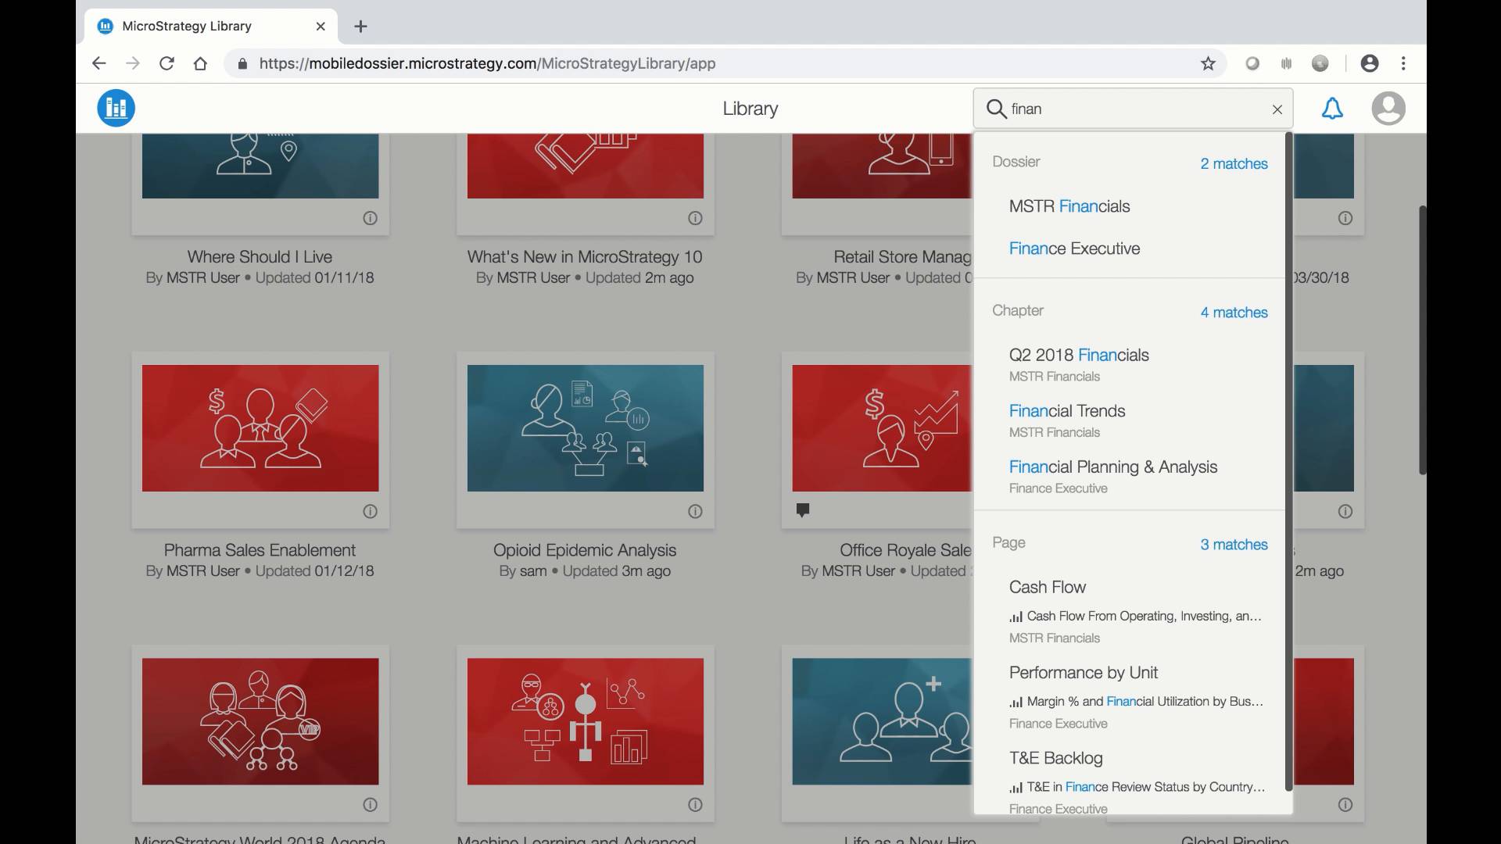Open the user account avatar icon
This screenshot has width=1501, height=844.
tap(1388, 109)
